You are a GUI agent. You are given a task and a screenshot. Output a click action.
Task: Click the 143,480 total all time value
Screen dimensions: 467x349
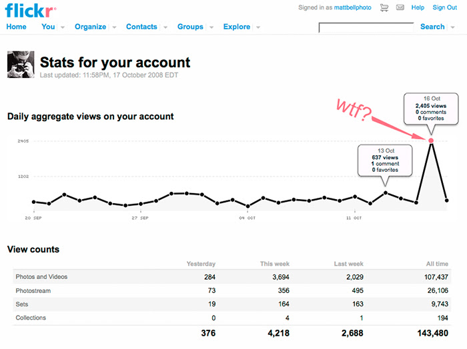[433, 333]
